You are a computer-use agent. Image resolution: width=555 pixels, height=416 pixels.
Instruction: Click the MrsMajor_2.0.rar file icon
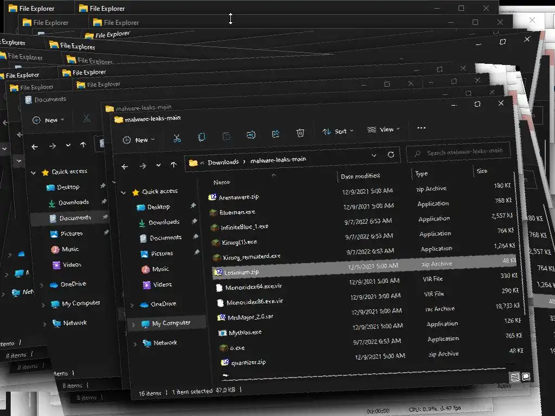(x=221, y=317)
